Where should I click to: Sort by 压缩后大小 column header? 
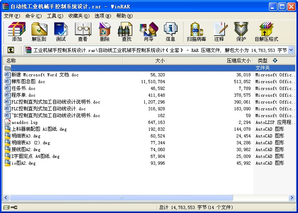210,61
